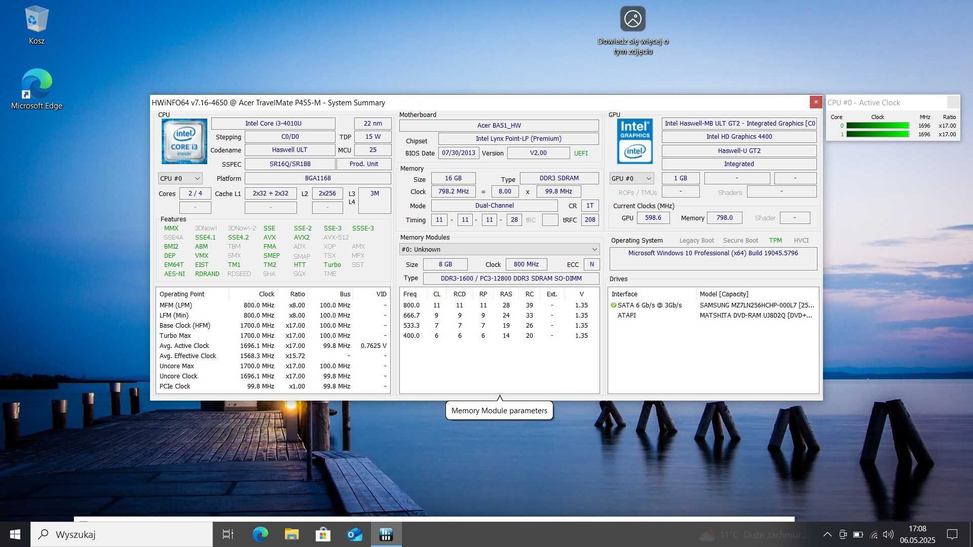Click the AES-NI feature label
This screenshot has width=973, height=547.
pyautogui.click(x=174, y=274)
